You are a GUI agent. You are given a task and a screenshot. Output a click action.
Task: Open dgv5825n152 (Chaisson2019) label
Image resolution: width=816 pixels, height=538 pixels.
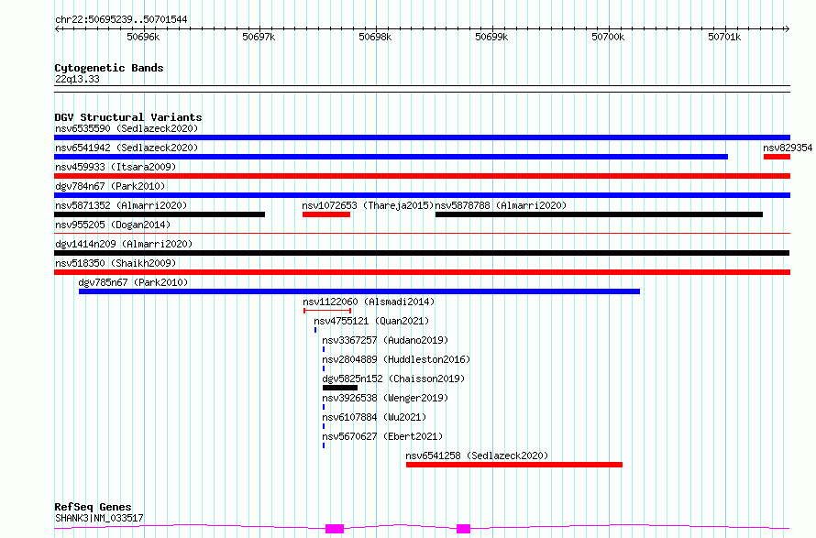393,379
